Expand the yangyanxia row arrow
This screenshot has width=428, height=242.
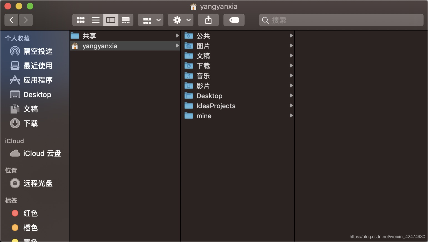click(x=177, y=46)
